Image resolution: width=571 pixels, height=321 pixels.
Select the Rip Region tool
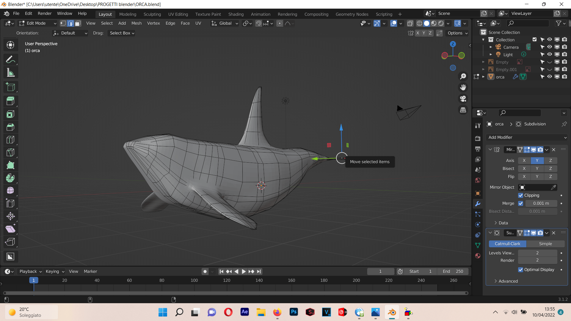click(x=10, y=242)
